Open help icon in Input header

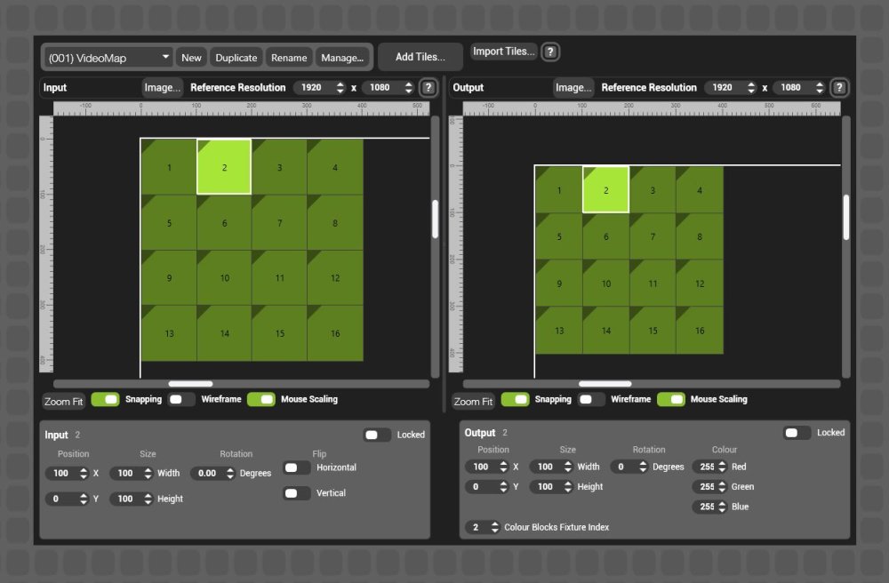pyautogui.click(x=428, y=88)
